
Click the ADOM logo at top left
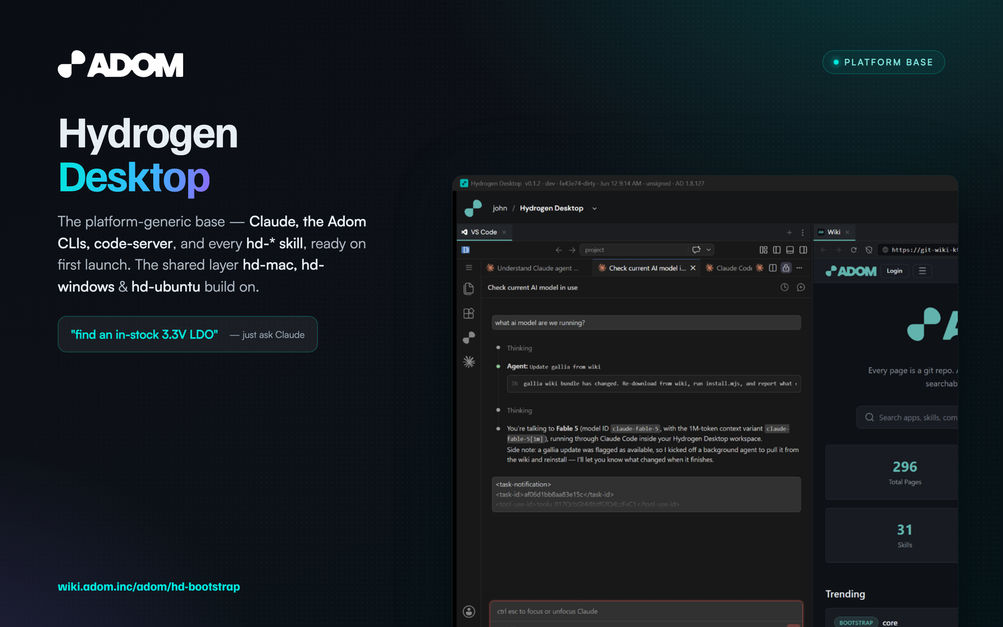coord(120,64)
